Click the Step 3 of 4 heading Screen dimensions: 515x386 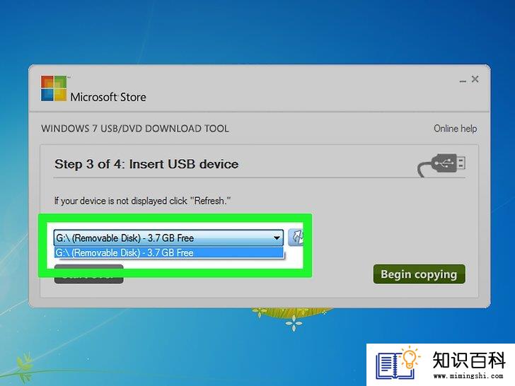pyautogui.click(x=146, y=164)
